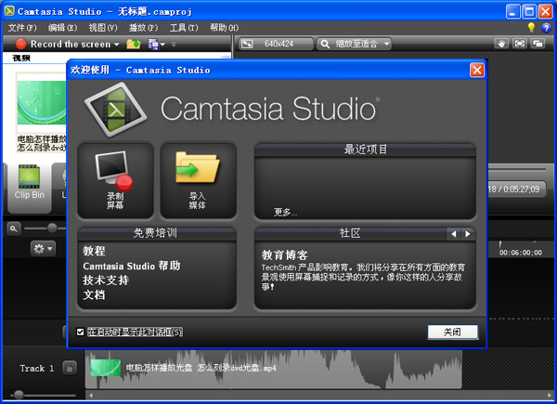The width and height of the screenshot is (557, 404).
Task: Open the 教程 tutorials link
Action: coord(94,251)
